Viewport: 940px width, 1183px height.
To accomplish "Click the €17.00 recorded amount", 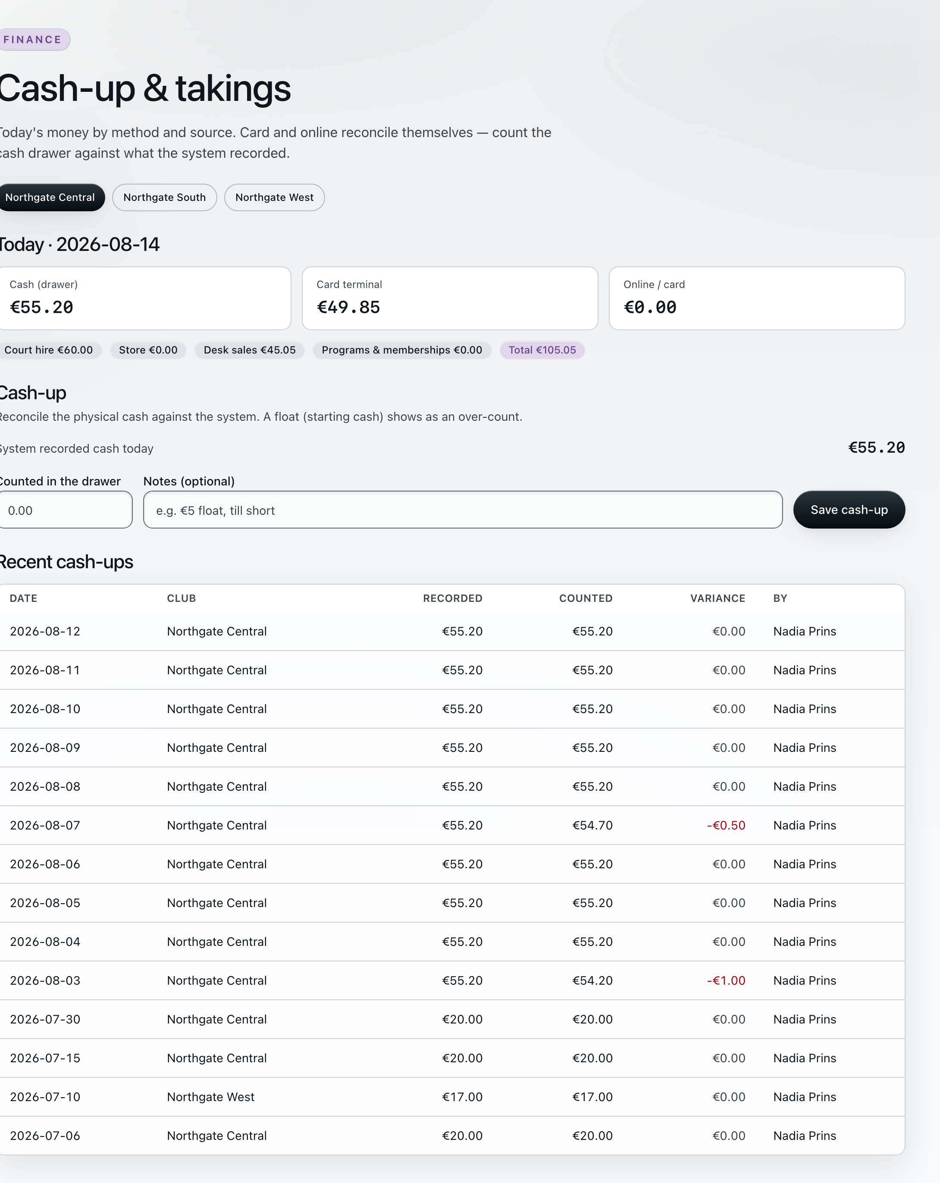I will 463,1097.
